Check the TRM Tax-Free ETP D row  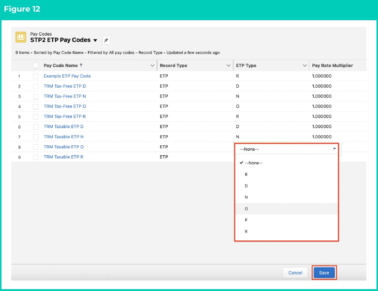[x=36, y=86]
